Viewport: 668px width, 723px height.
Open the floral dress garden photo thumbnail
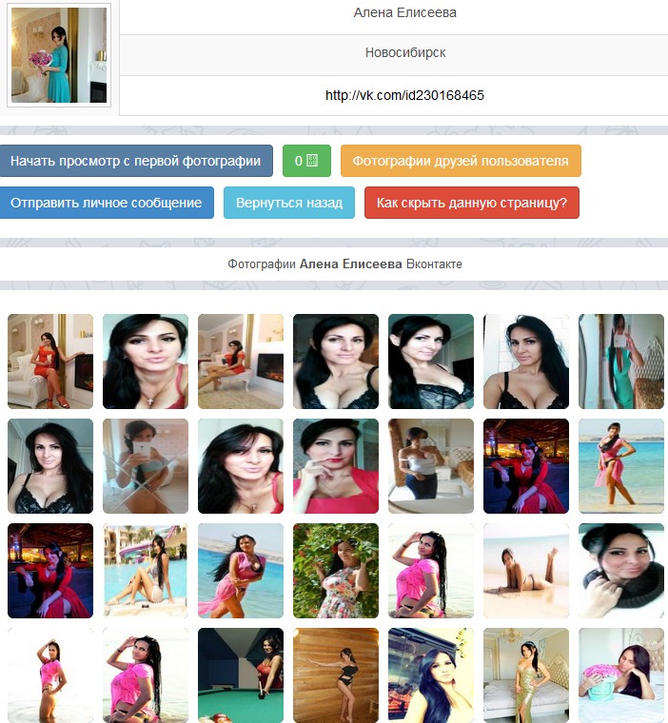click(336, 571)
